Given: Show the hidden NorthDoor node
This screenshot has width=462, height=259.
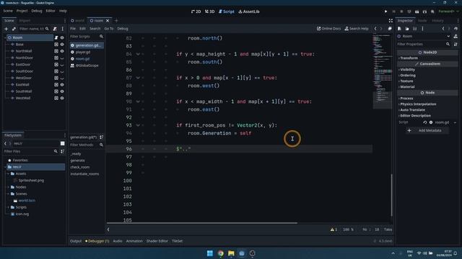Looking at the screenshot, I should [62, 58].
